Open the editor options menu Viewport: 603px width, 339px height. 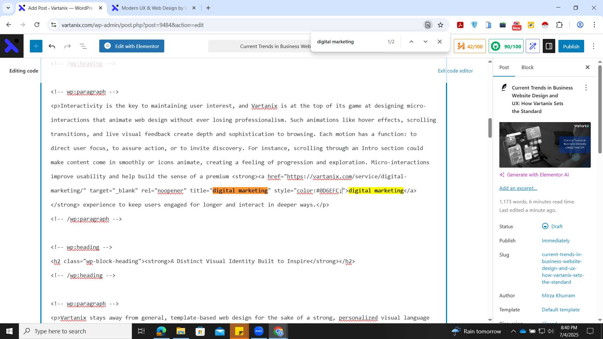tap(593, 46)
